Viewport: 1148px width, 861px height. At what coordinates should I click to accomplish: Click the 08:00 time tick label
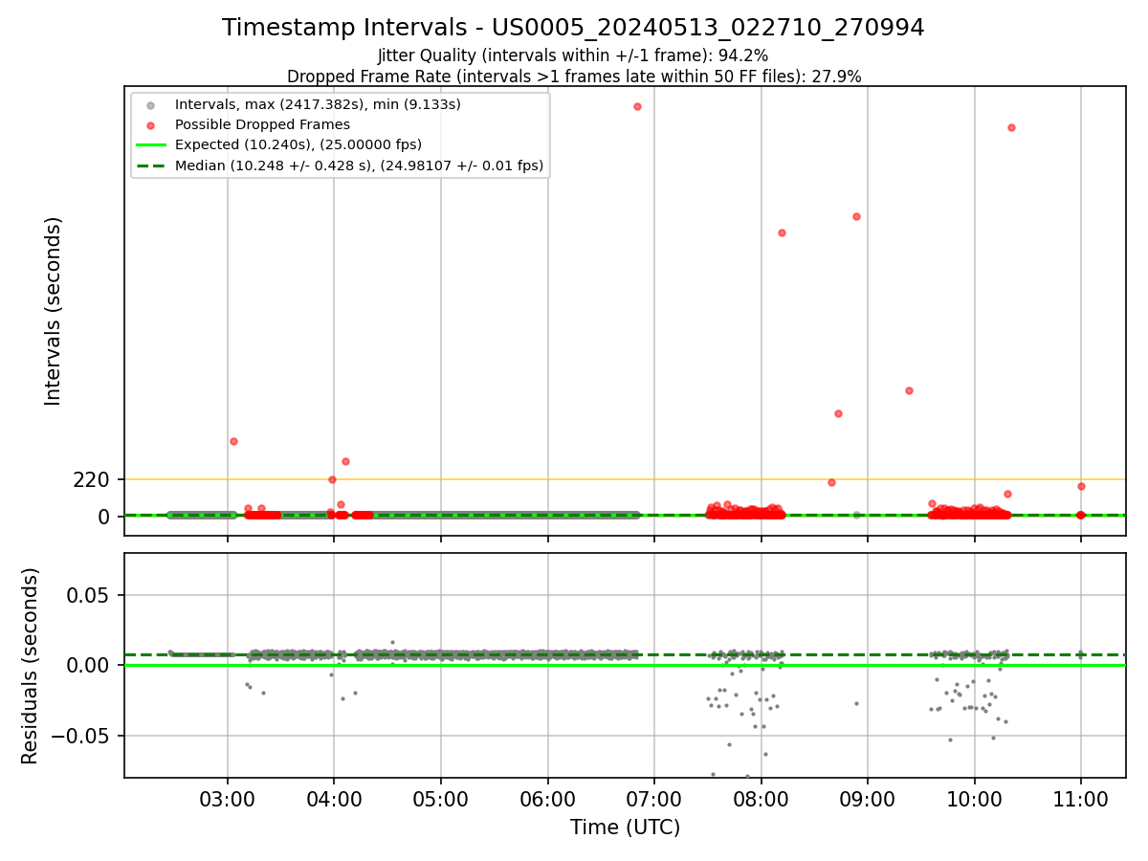tap(762, 800)
